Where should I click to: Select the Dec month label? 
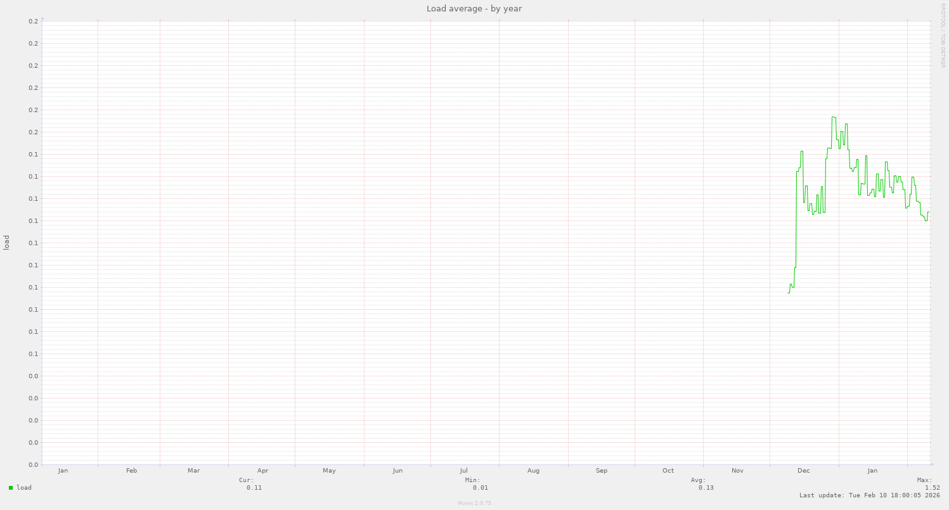click(x=804, y=471)
